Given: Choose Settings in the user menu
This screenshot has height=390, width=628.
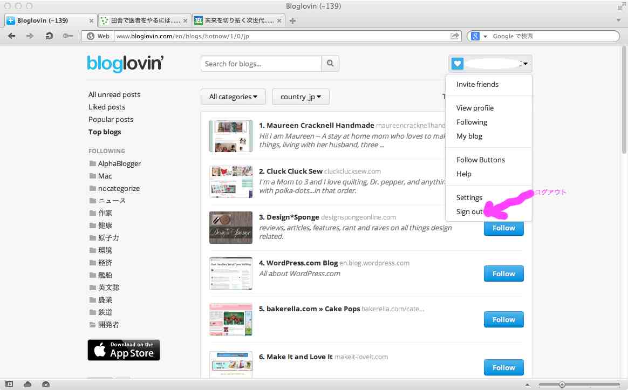Looking at the screenshot, I should [469, 197].
